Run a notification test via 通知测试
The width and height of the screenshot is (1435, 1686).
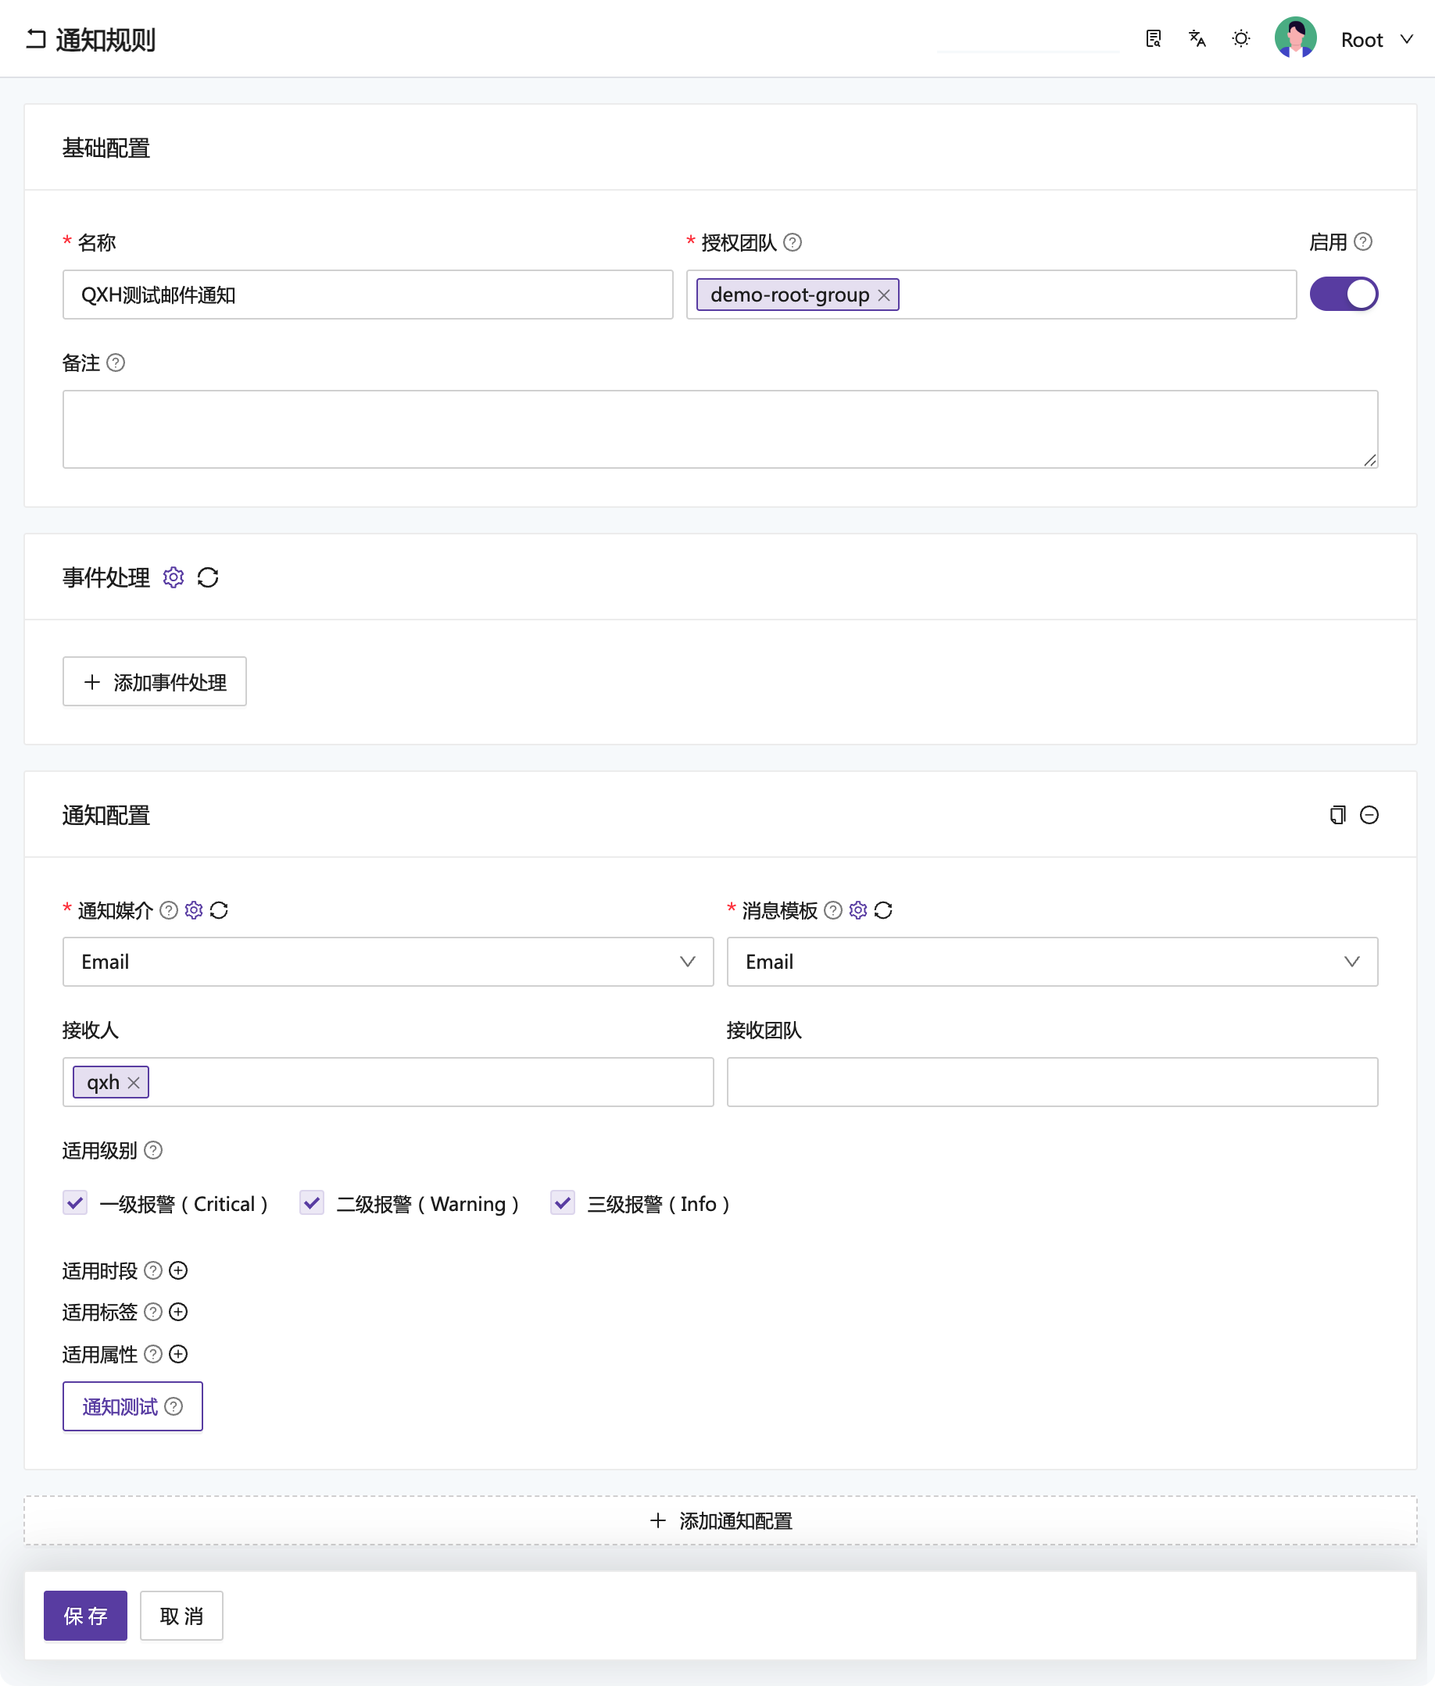[132, 1406]
